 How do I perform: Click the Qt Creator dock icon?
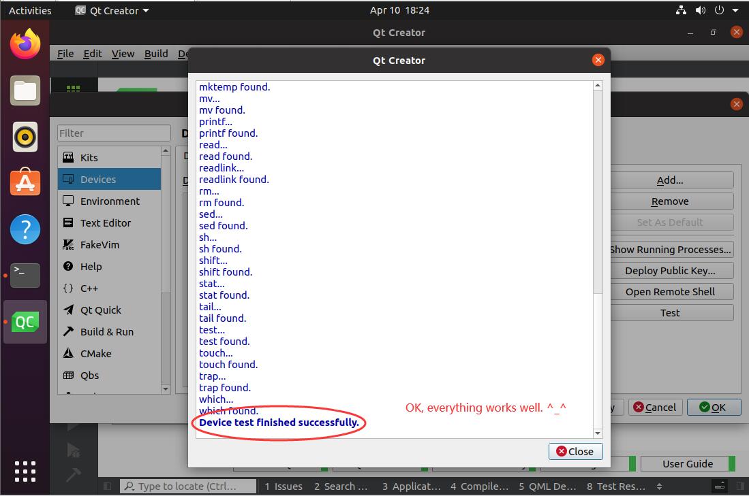pos(25,322)
